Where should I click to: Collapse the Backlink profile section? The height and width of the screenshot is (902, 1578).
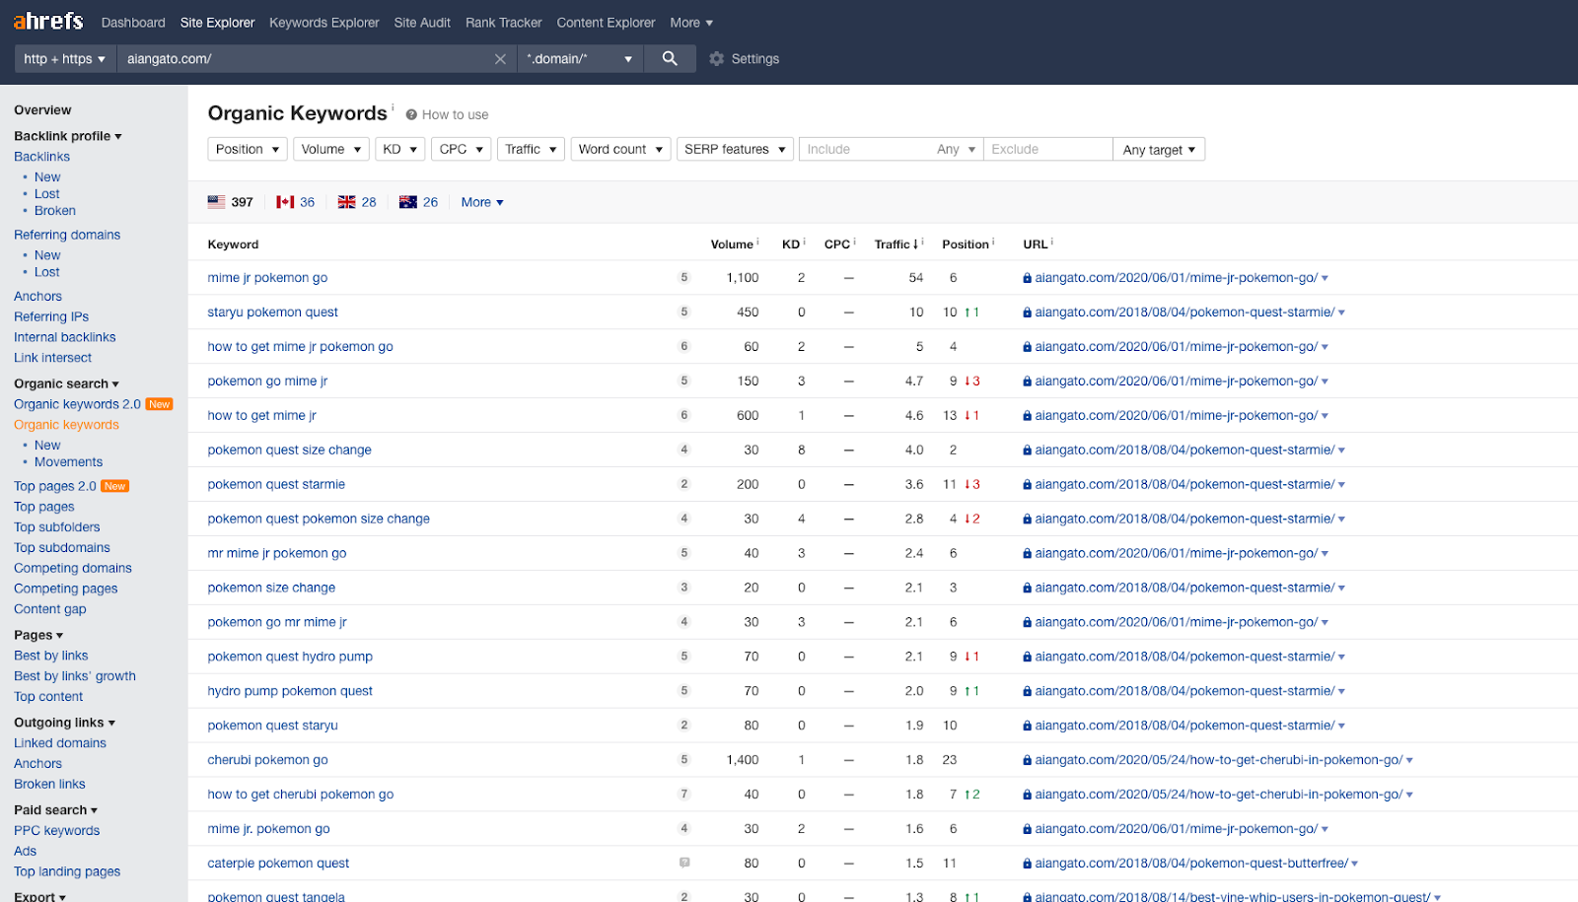(68, 136)
